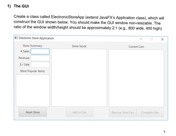Viewport: 176px width, 136px height.
Task: Click the 'Store Stock:' label
Action: click(79, 46)
